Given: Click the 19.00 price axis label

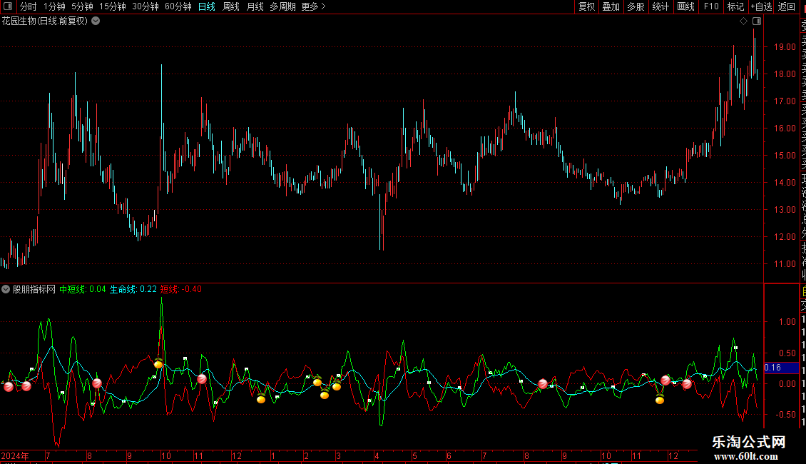Looking at the screenshot, I should point(785,47).
